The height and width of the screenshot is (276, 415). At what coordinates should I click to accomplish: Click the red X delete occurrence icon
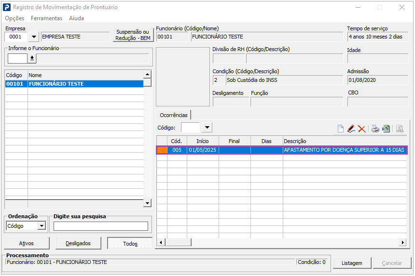(361, 129)
